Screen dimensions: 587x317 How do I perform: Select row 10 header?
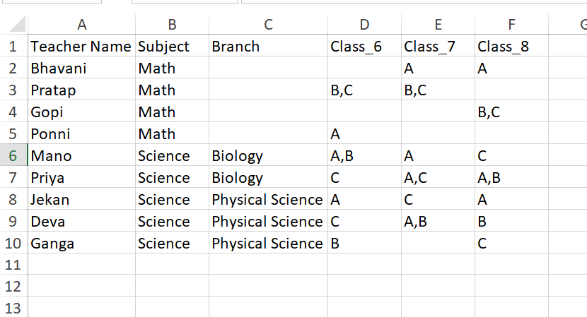point(14,244)
